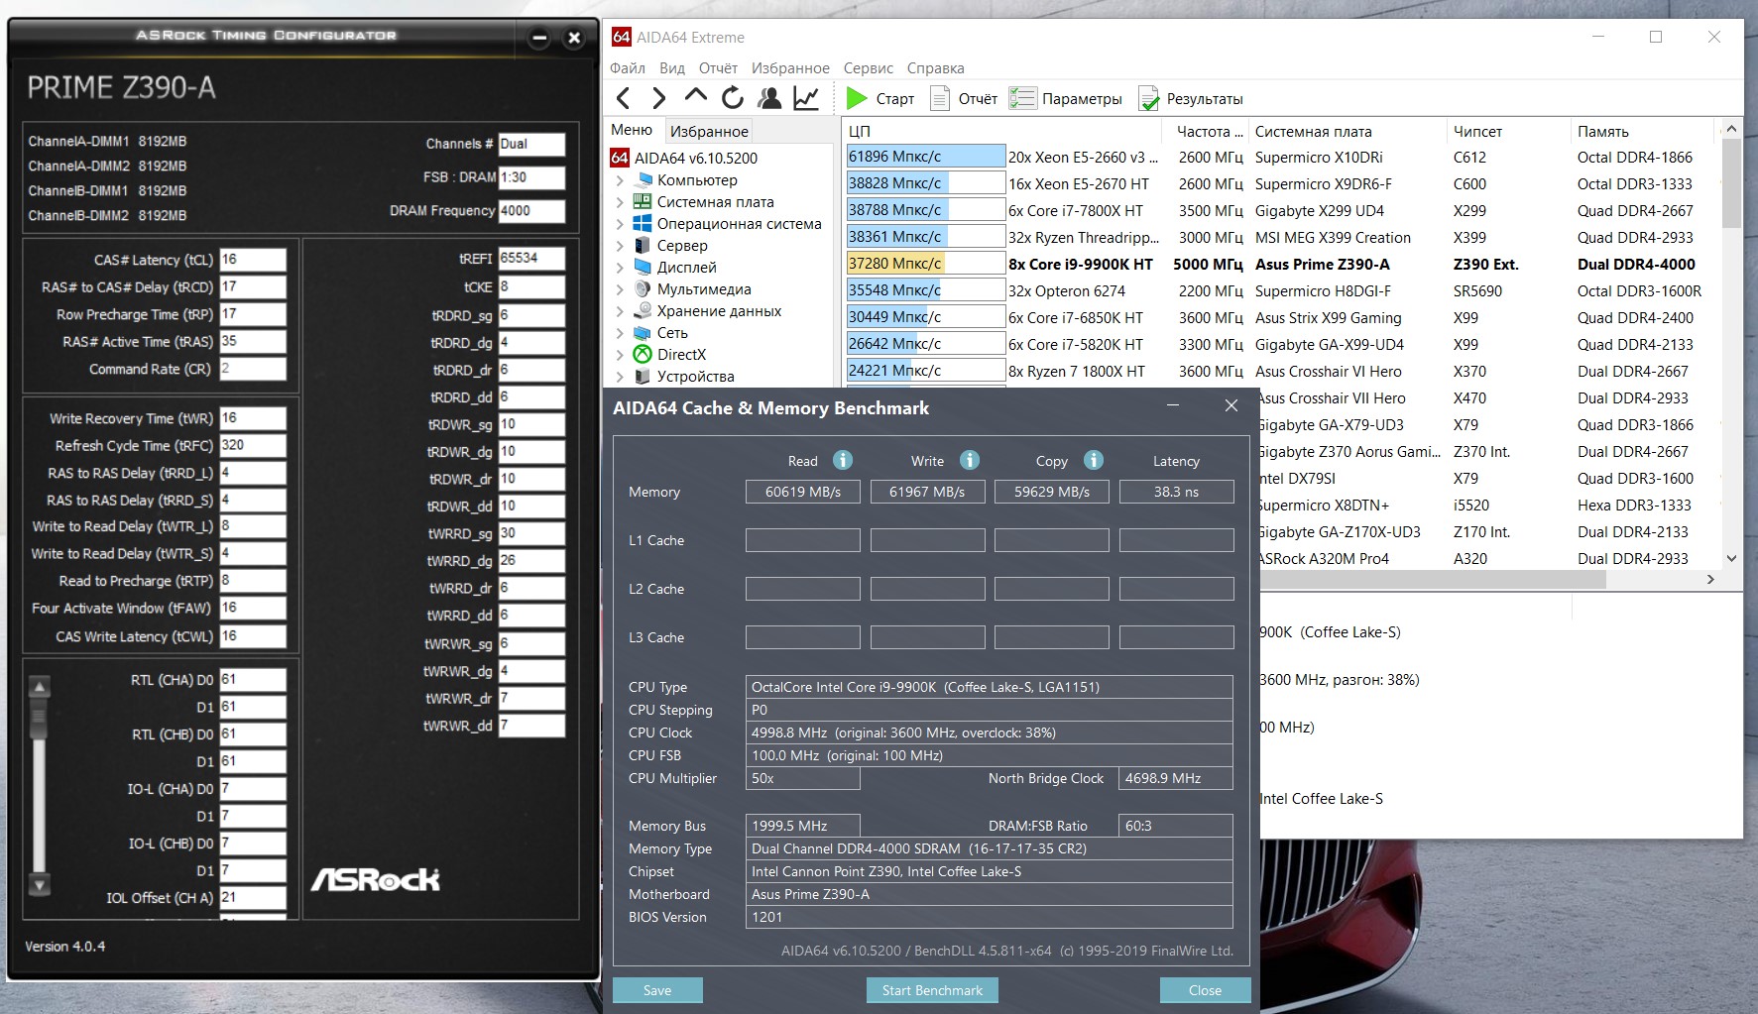Expand the DirectX tree node
Image resolution: width=1758 pixels, height=1014 pixels.
(620, 355)
